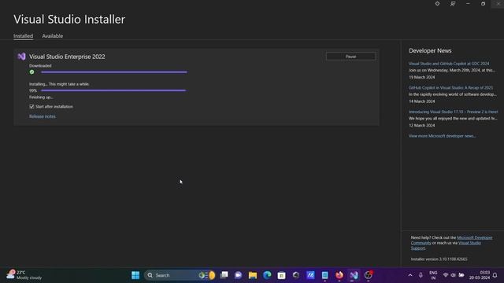The width and height of the screenshot is (504, 283).
Task: Show hidden system tray icons
Action: [410, 275]
